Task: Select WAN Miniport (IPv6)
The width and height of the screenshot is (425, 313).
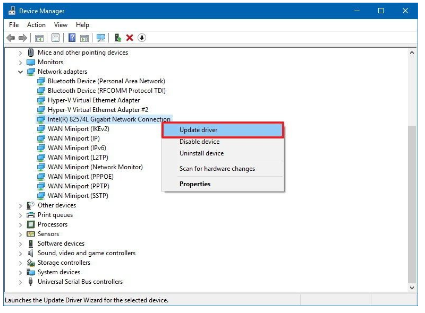Action: pyautogui.click(x=76, y=148)
